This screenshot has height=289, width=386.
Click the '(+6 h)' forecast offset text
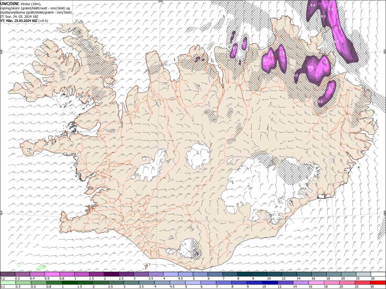(43, 21)
